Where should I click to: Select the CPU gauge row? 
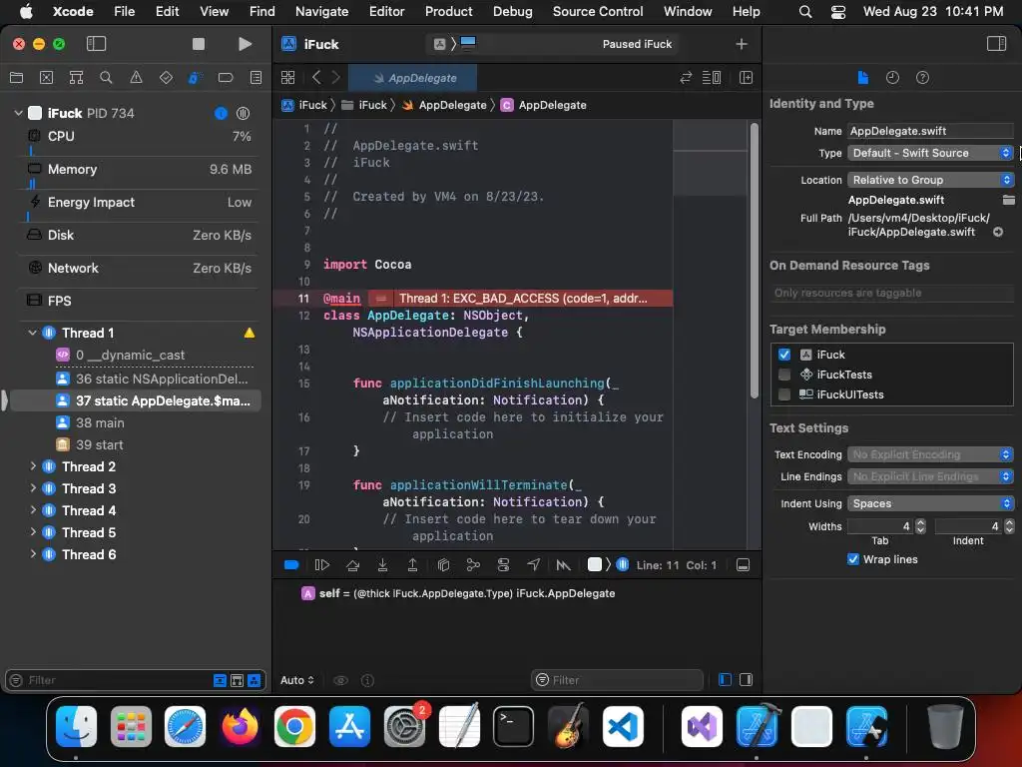pos(139,136)
